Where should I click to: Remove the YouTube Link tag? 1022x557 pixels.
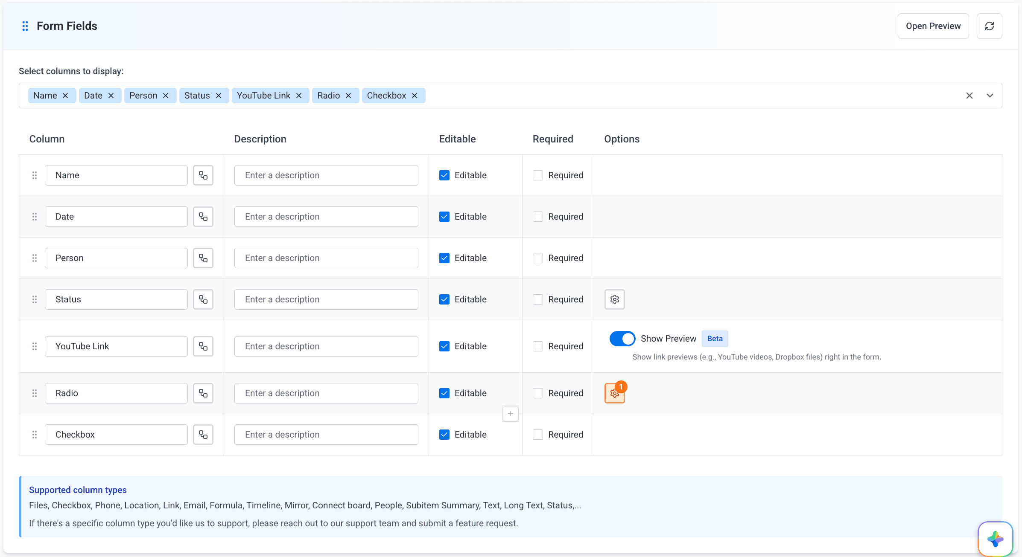point(299,96)
